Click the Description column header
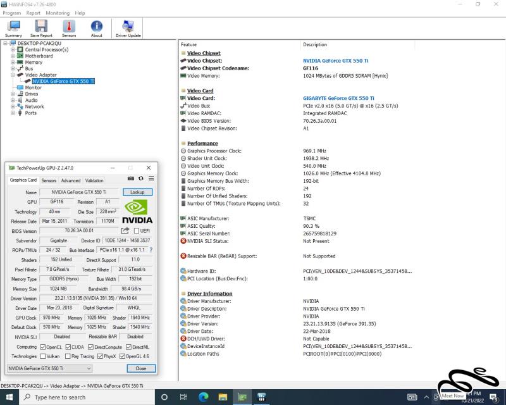This screenshot has width=506, height=405. pos(357,44)
